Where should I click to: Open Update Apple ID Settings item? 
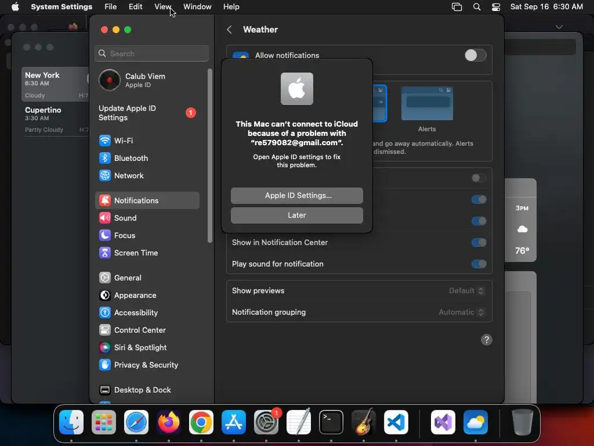[147, 113]
